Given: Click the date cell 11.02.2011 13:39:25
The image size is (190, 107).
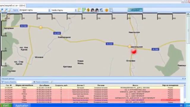Looking at the screenshot, I should pos(44,88).
